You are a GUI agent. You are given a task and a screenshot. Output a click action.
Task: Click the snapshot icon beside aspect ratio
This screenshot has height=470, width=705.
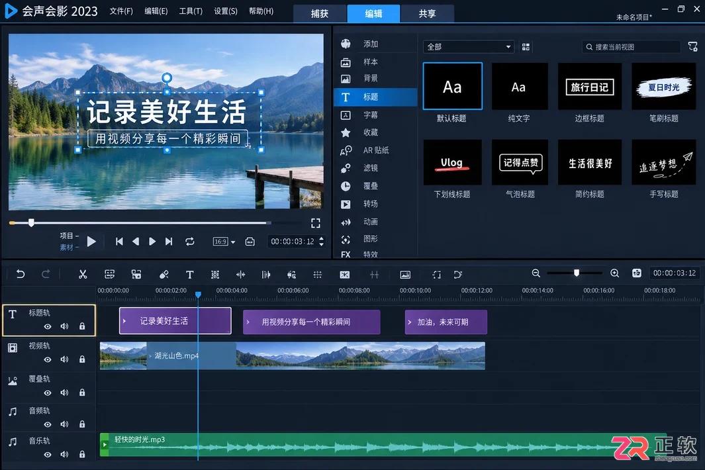click(250, 242)
